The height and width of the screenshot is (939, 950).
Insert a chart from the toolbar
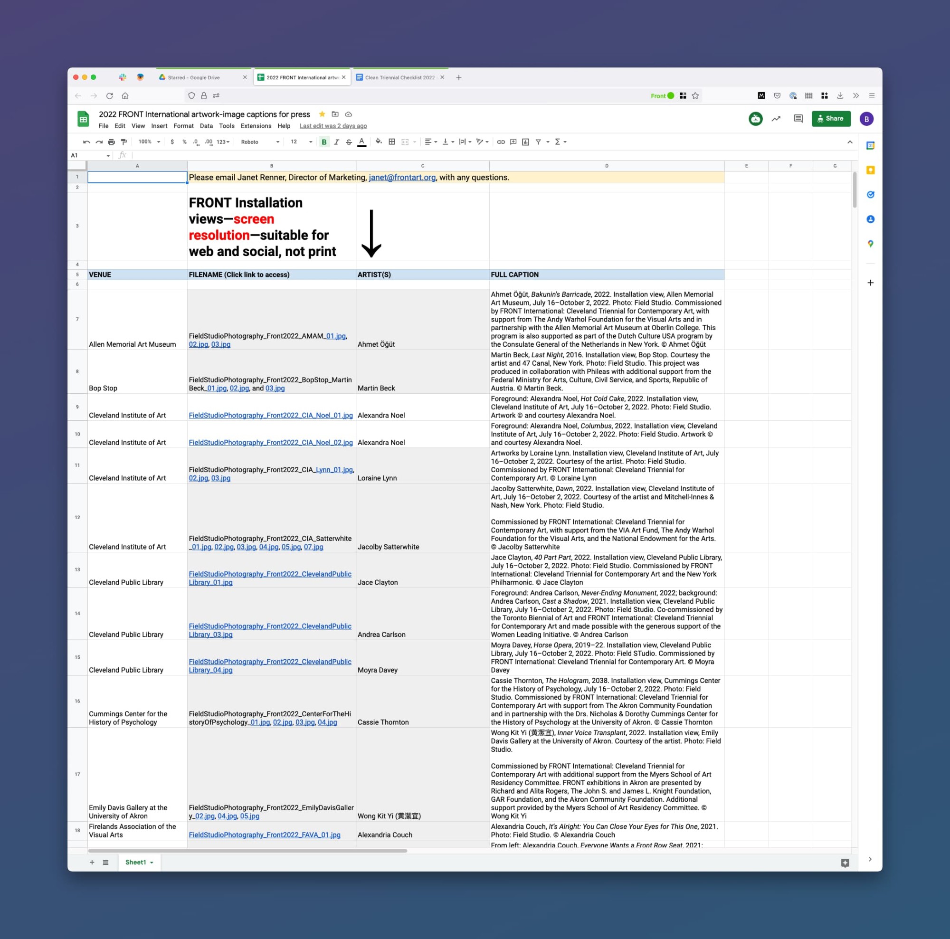click(526, 142)
